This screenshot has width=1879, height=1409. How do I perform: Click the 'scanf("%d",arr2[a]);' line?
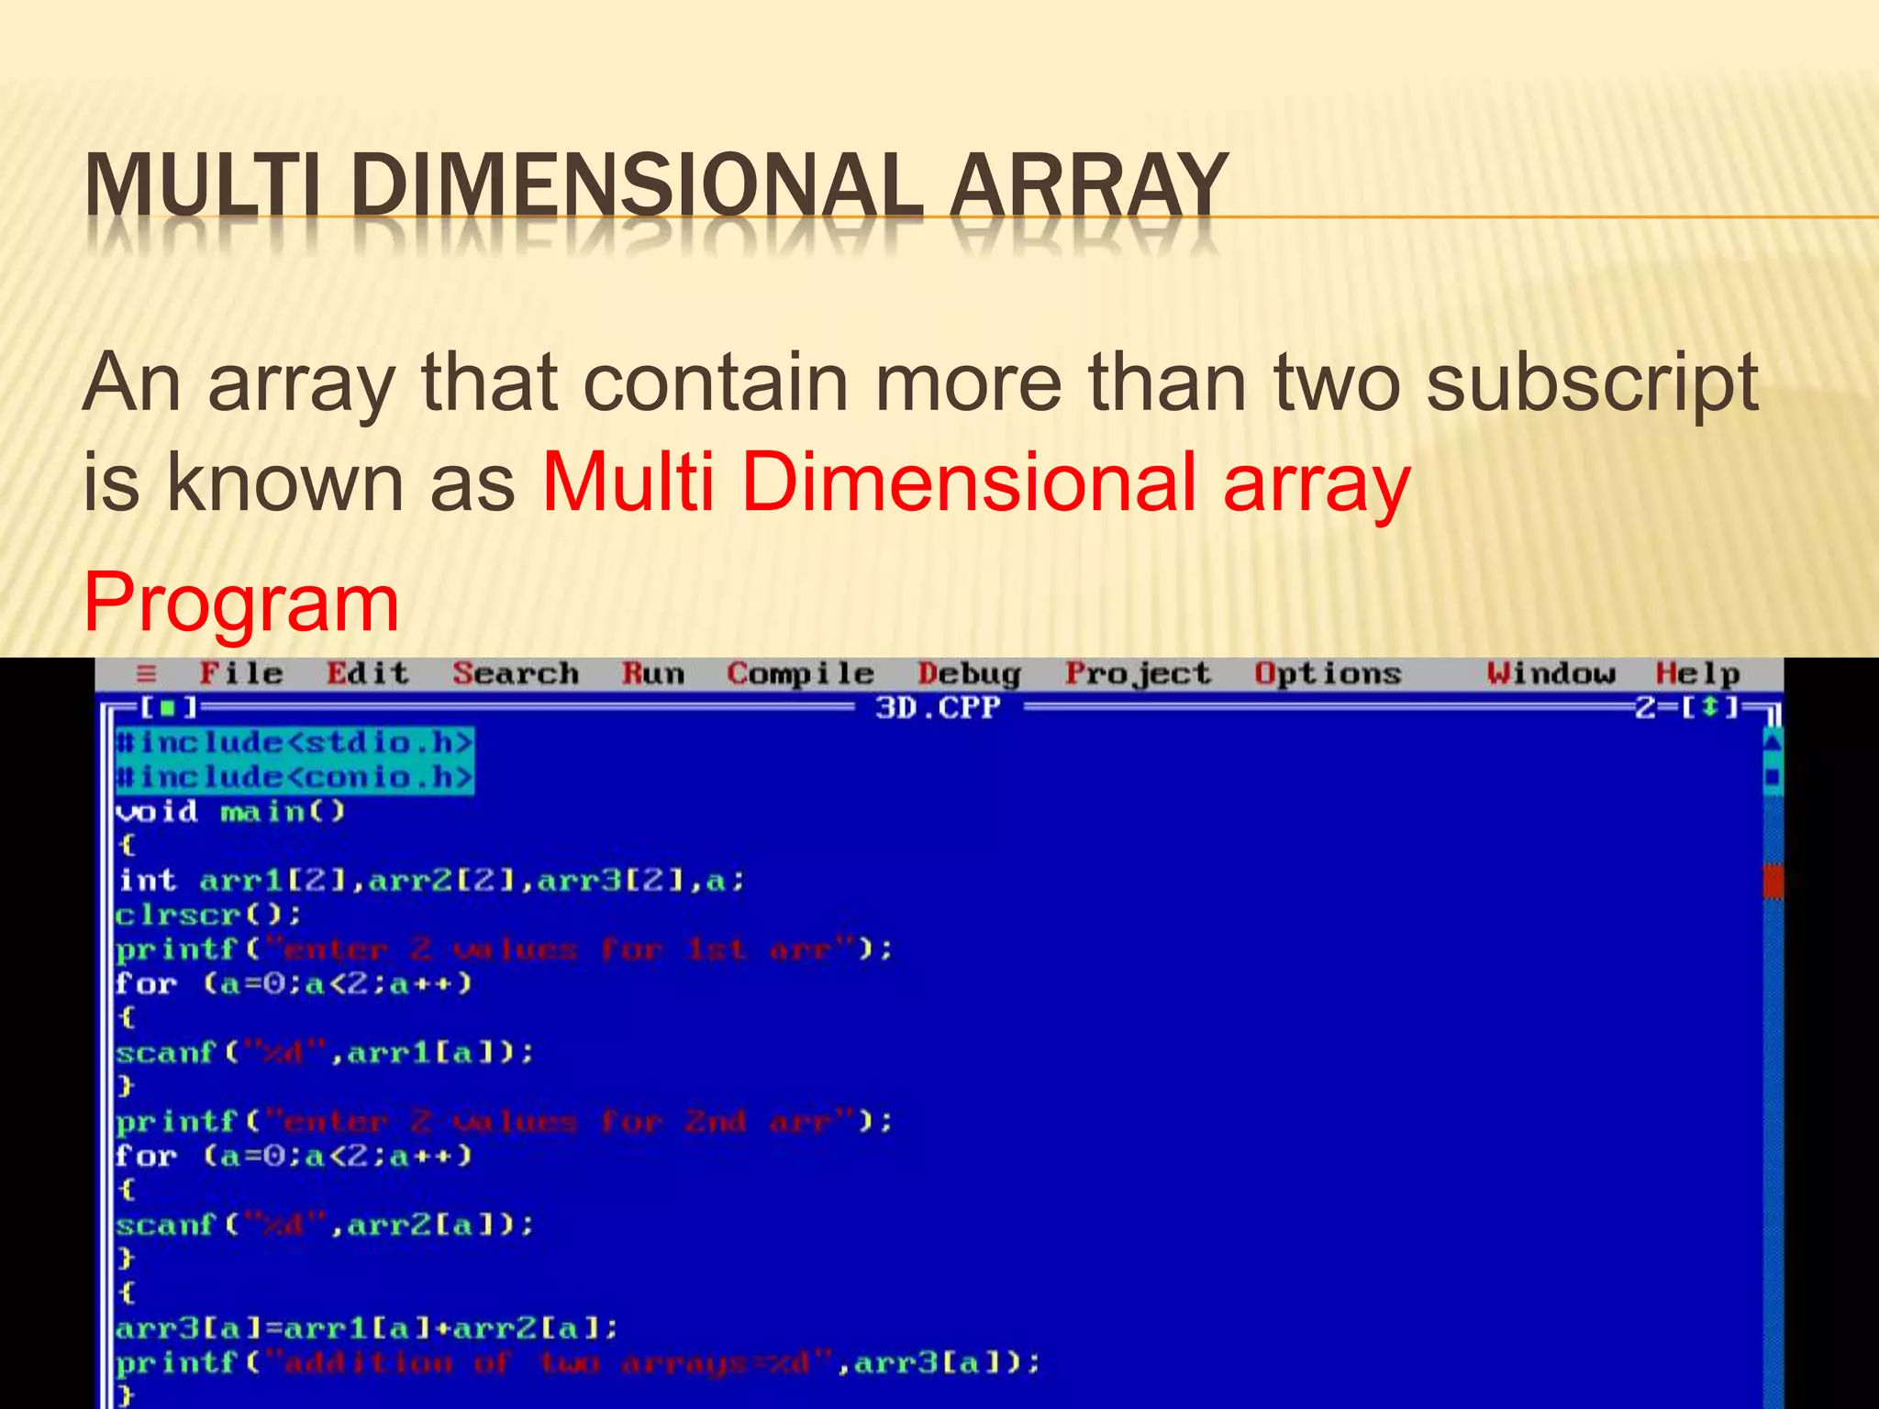pyautogui.click(x=325, y=1226)
